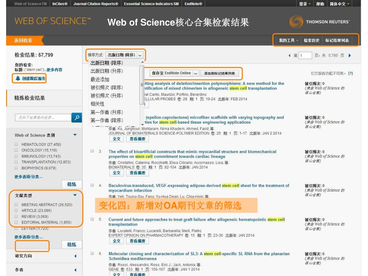This screenshot has height=276, width=368.
Task: Click 更多内容 link under your search
Action: tap(54, 70)
